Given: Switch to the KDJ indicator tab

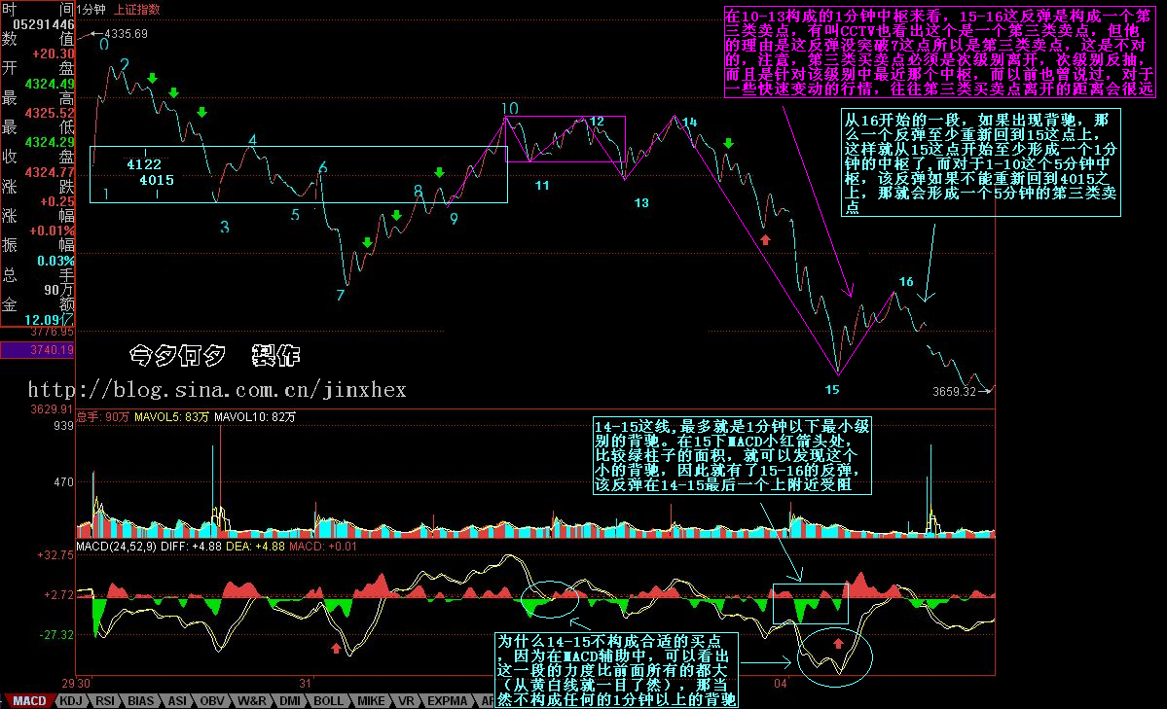Looking at the screenshot, I should tap(71, 700).
